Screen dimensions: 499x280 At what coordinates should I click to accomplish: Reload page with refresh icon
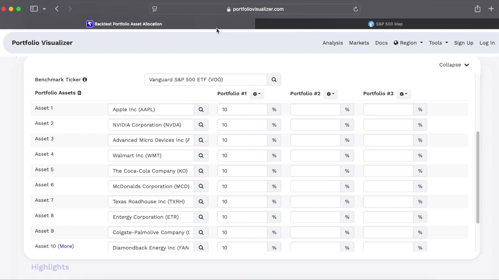pyautogui.click(x=356, y=9)
